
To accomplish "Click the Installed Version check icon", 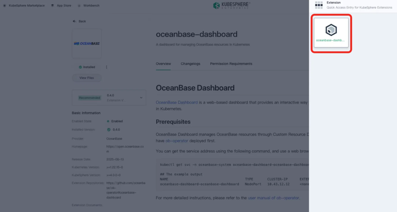I will [108, 130].
